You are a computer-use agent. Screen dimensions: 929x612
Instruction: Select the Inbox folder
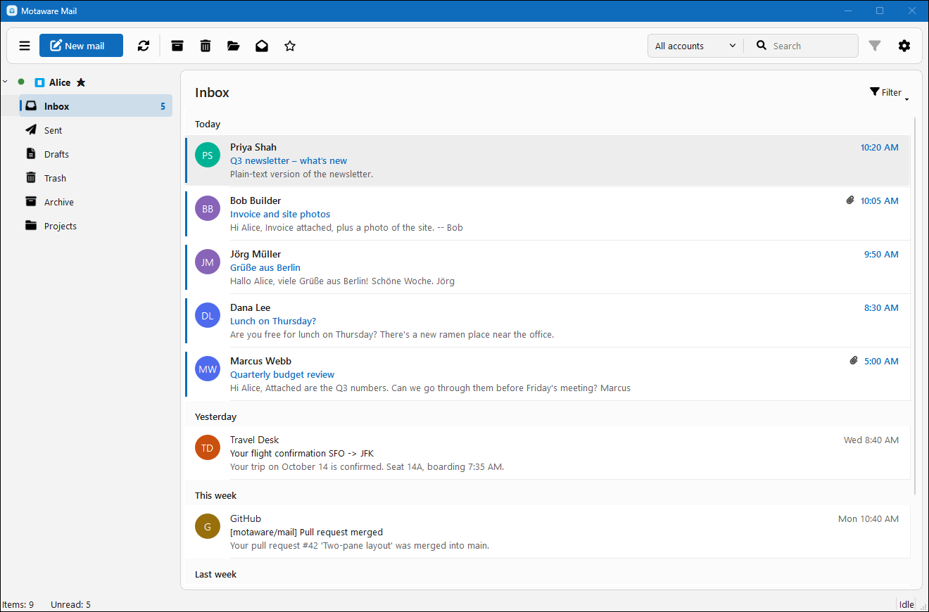click(x=96, y=106)
